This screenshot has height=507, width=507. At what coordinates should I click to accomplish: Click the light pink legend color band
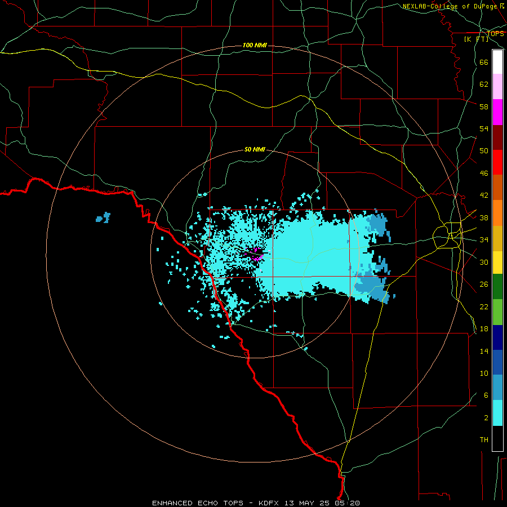coord(497,86)
